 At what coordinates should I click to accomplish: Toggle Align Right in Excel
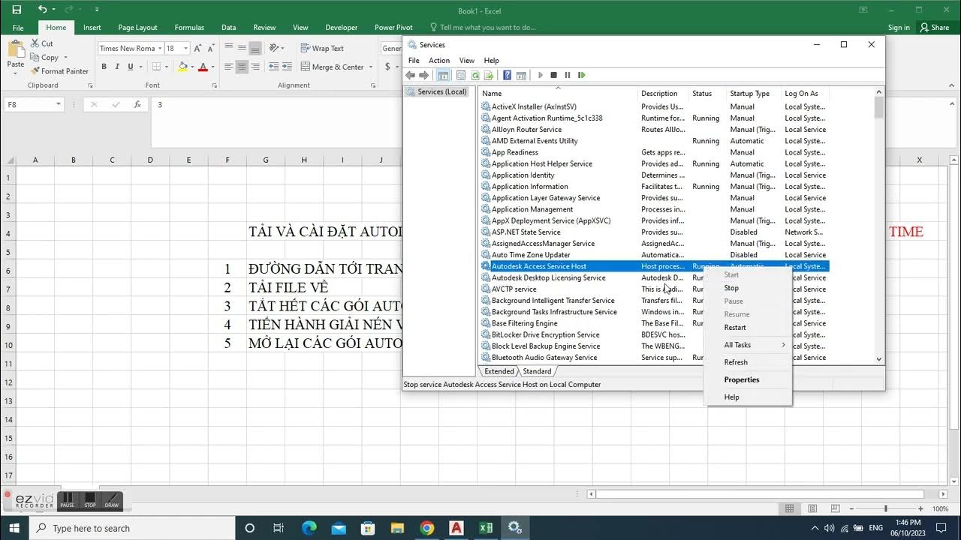(255, 67)
